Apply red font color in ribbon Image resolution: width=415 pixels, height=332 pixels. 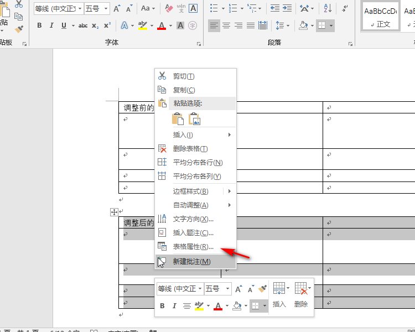(x=162, y=25)
